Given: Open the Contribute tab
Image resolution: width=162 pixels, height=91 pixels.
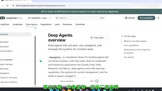Looking at the screenshot, I should click(80, 25).
